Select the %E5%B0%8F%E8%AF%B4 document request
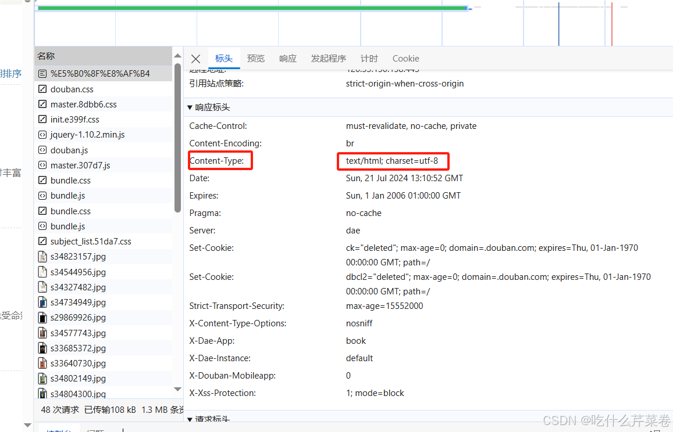 (103, 74)
